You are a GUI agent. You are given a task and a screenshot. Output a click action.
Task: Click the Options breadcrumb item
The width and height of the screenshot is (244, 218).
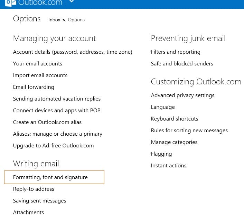(76, 20)
